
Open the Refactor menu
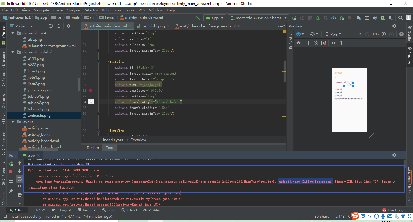91,10
